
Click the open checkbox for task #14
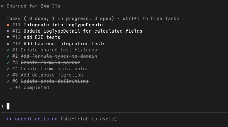[x=8, y=44]
